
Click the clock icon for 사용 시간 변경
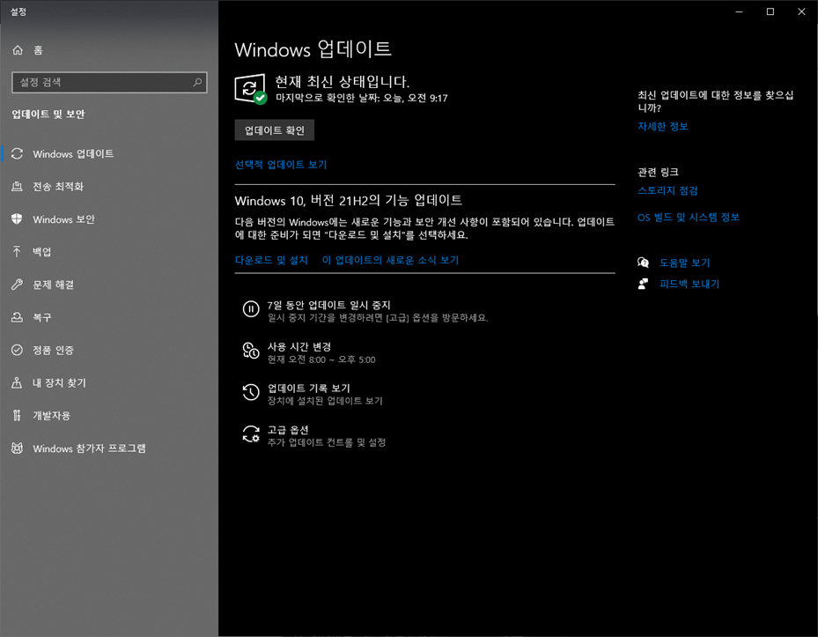[x=251, y=351]
